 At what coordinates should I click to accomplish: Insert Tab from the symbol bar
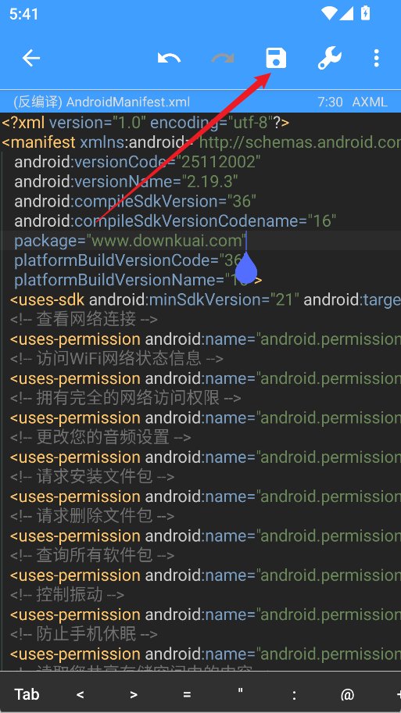27,694
